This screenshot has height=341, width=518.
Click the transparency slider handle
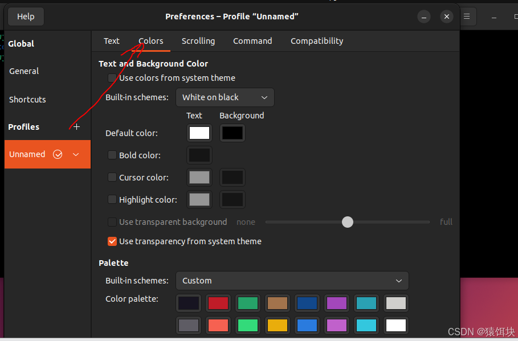coord(348,222)
